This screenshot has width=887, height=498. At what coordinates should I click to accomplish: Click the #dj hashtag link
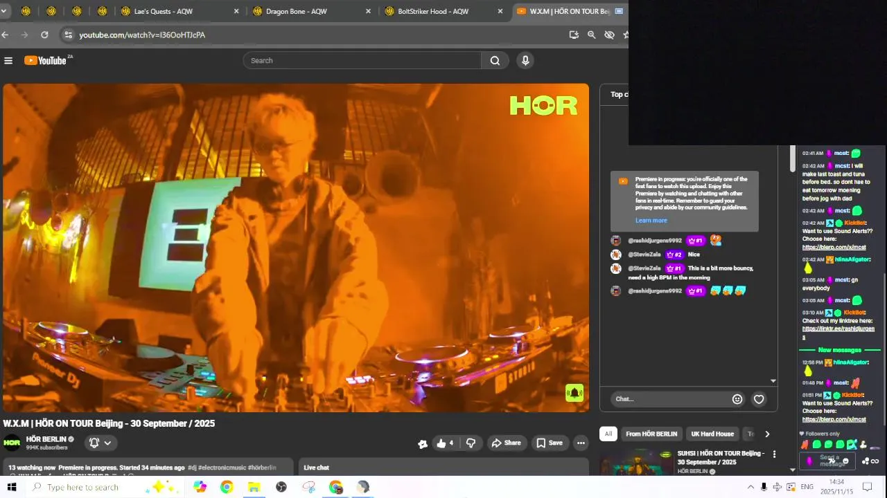(x=191, y=468)
